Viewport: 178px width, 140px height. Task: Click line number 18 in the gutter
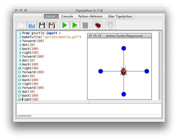19,100
